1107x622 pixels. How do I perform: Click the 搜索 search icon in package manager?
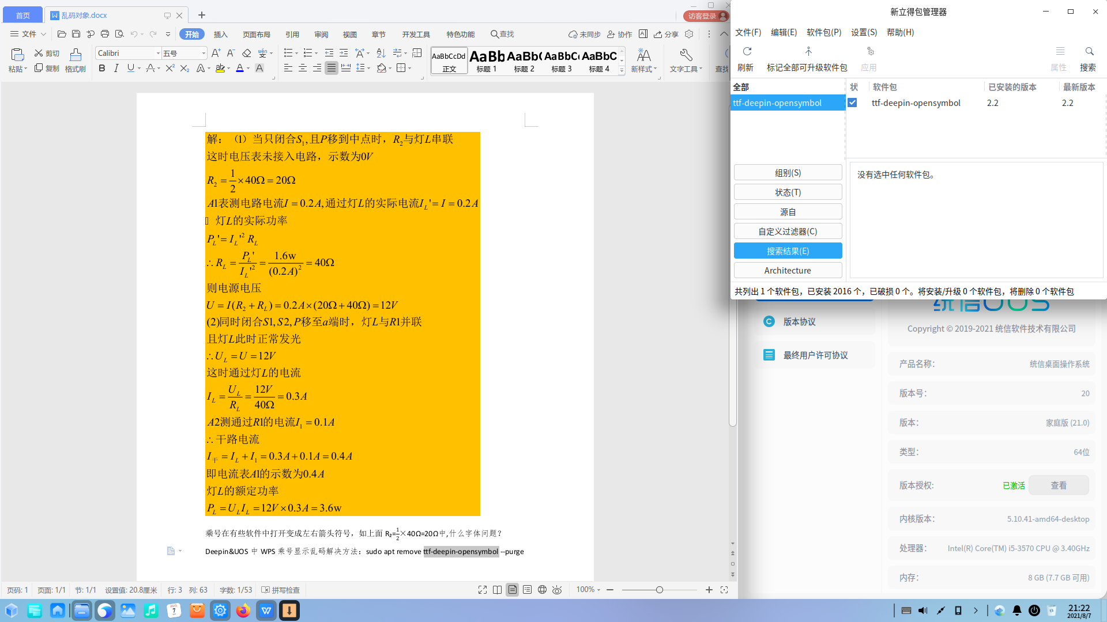pos(1089,52)
